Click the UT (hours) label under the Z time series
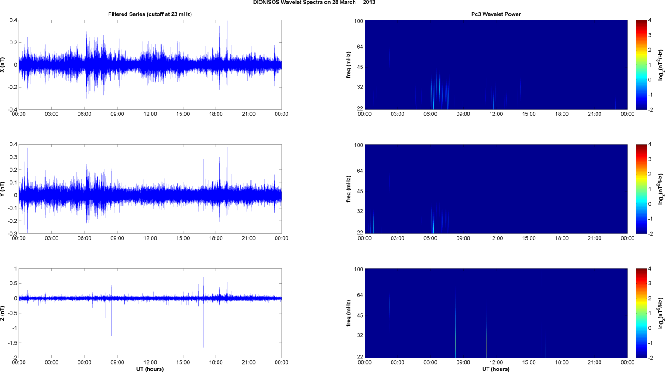 click(150, 369)
